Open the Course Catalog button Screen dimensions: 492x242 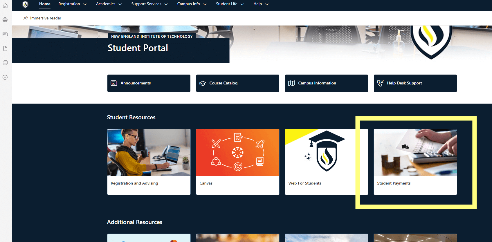point(237,83)
